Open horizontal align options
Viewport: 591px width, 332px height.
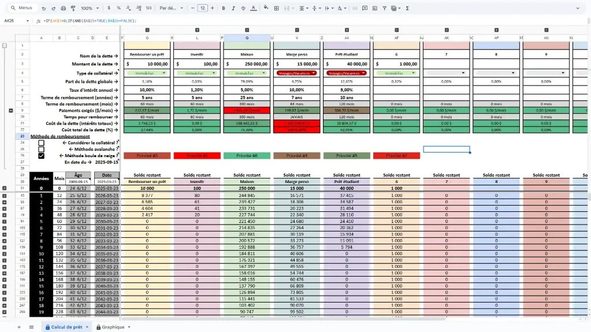pyautogui.click(x=303, y=8)
